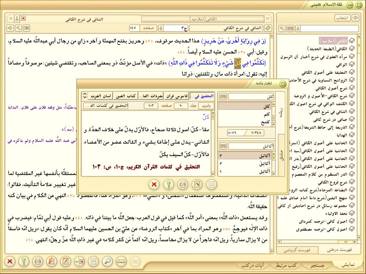Open the keyboard icon in the book list panel

[x=290, y=28]
